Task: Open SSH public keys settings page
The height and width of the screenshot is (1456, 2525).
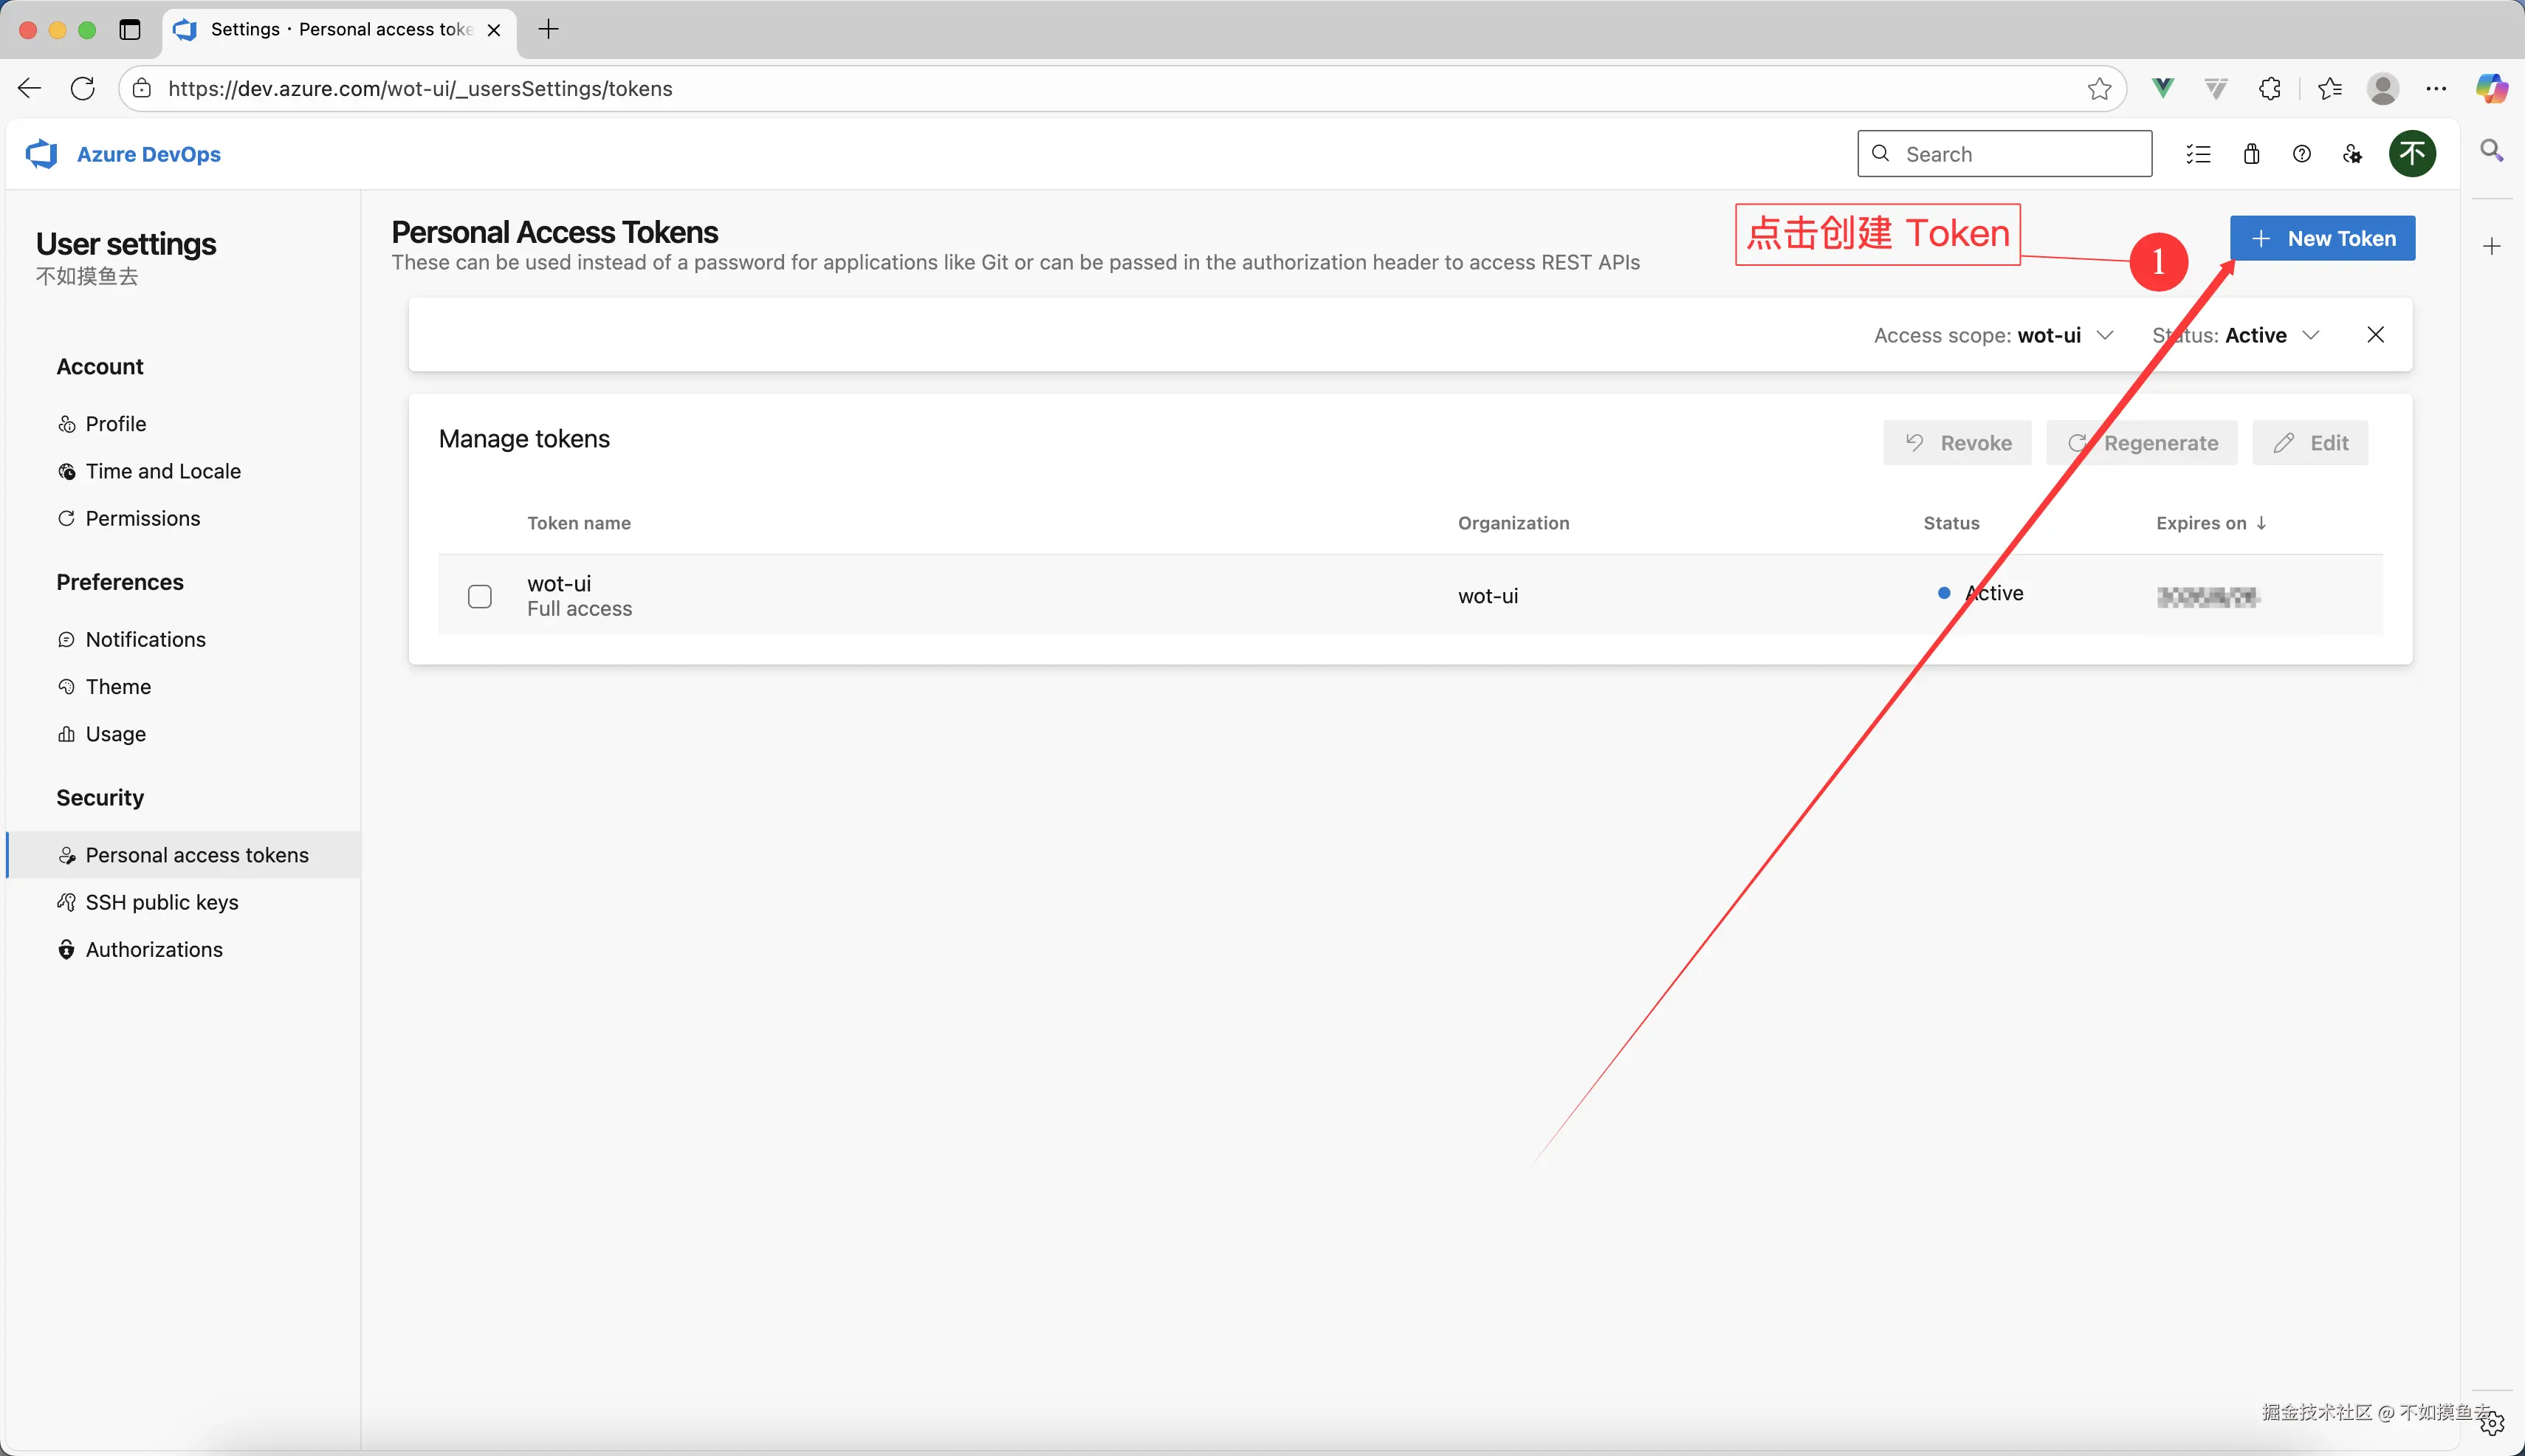Action: (162, 902)
